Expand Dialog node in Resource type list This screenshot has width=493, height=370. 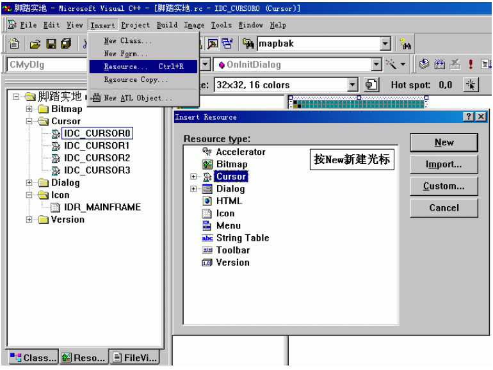193,189
